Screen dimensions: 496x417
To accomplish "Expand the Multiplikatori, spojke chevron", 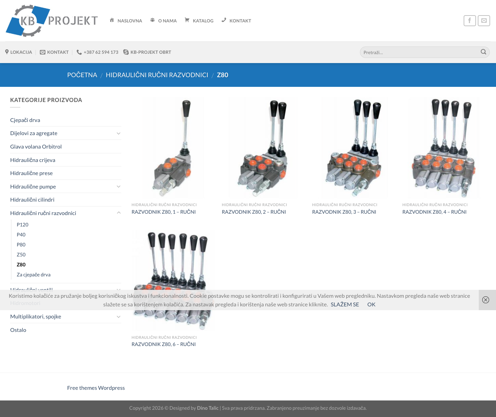I will click(x=118, y=317).
